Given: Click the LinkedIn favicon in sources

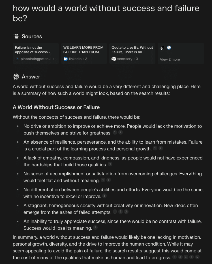Looking at the screenshot, I should [x=66, y=59].
